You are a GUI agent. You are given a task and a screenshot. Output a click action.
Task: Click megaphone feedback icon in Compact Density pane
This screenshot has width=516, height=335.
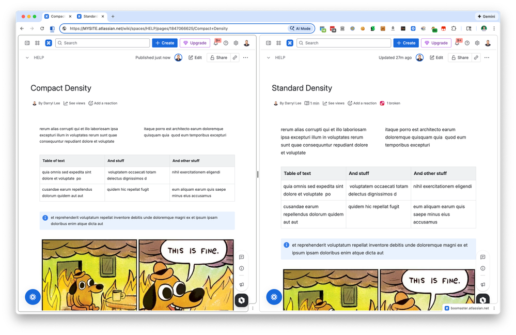[242, 284]
